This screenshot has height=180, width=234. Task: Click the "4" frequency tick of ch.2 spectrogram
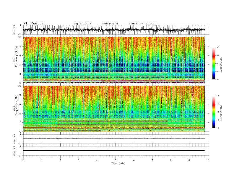coord(21,113)
